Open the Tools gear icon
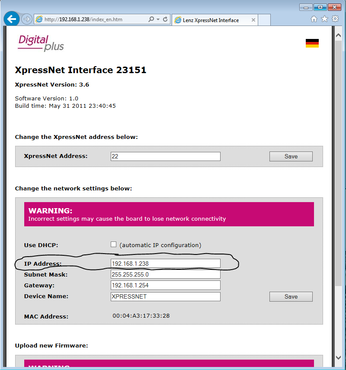346x370 pixels. click(x=335, y=19)
